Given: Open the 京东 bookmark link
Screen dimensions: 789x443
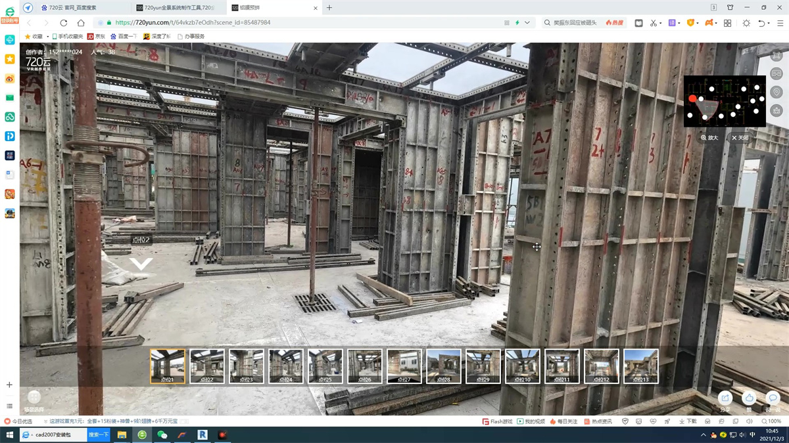Looking at the screenshot, I should [x=96, y=37].
